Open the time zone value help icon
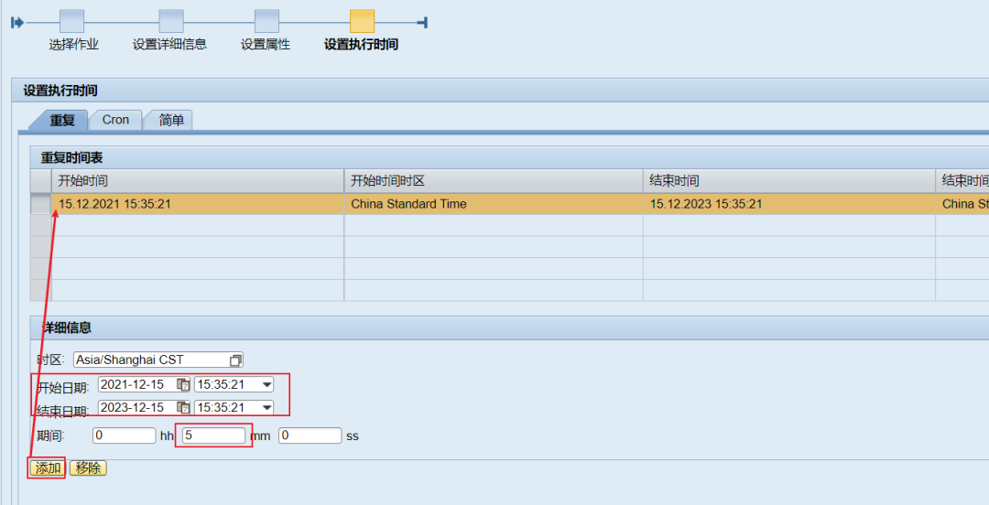The height and width of the screenshot is (505, 989). pos(235,360)
